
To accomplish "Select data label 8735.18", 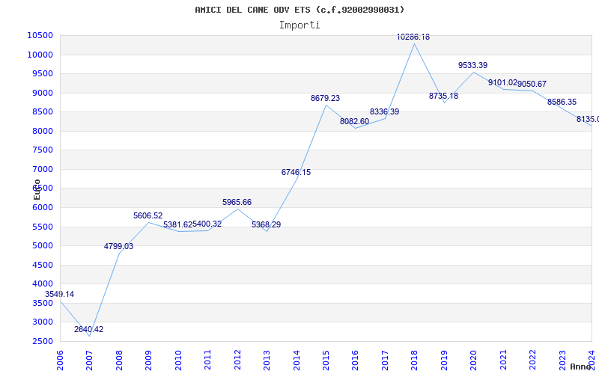I will tap(443, 96).
